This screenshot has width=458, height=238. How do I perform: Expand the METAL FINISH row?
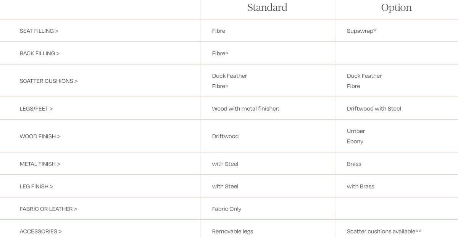(x=40, y=164)
